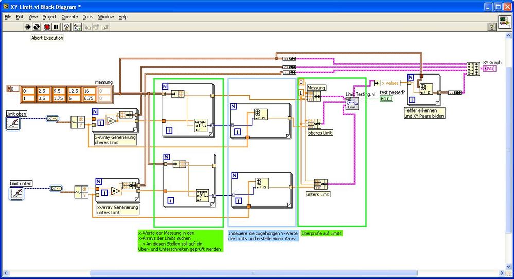This screenshot has height=279, width=514.
Task: Click the Step Into toolbar icon
Action: (x=87, y=27)
